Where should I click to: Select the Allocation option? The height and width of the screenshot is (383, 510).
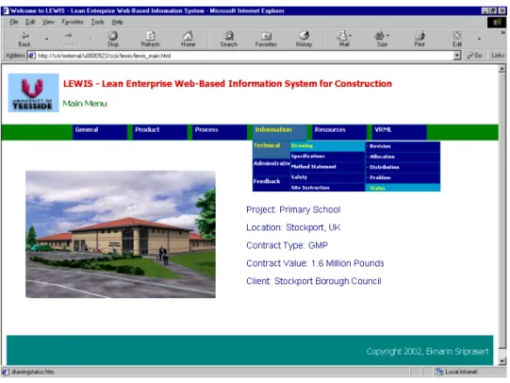[x=403, y=157]
